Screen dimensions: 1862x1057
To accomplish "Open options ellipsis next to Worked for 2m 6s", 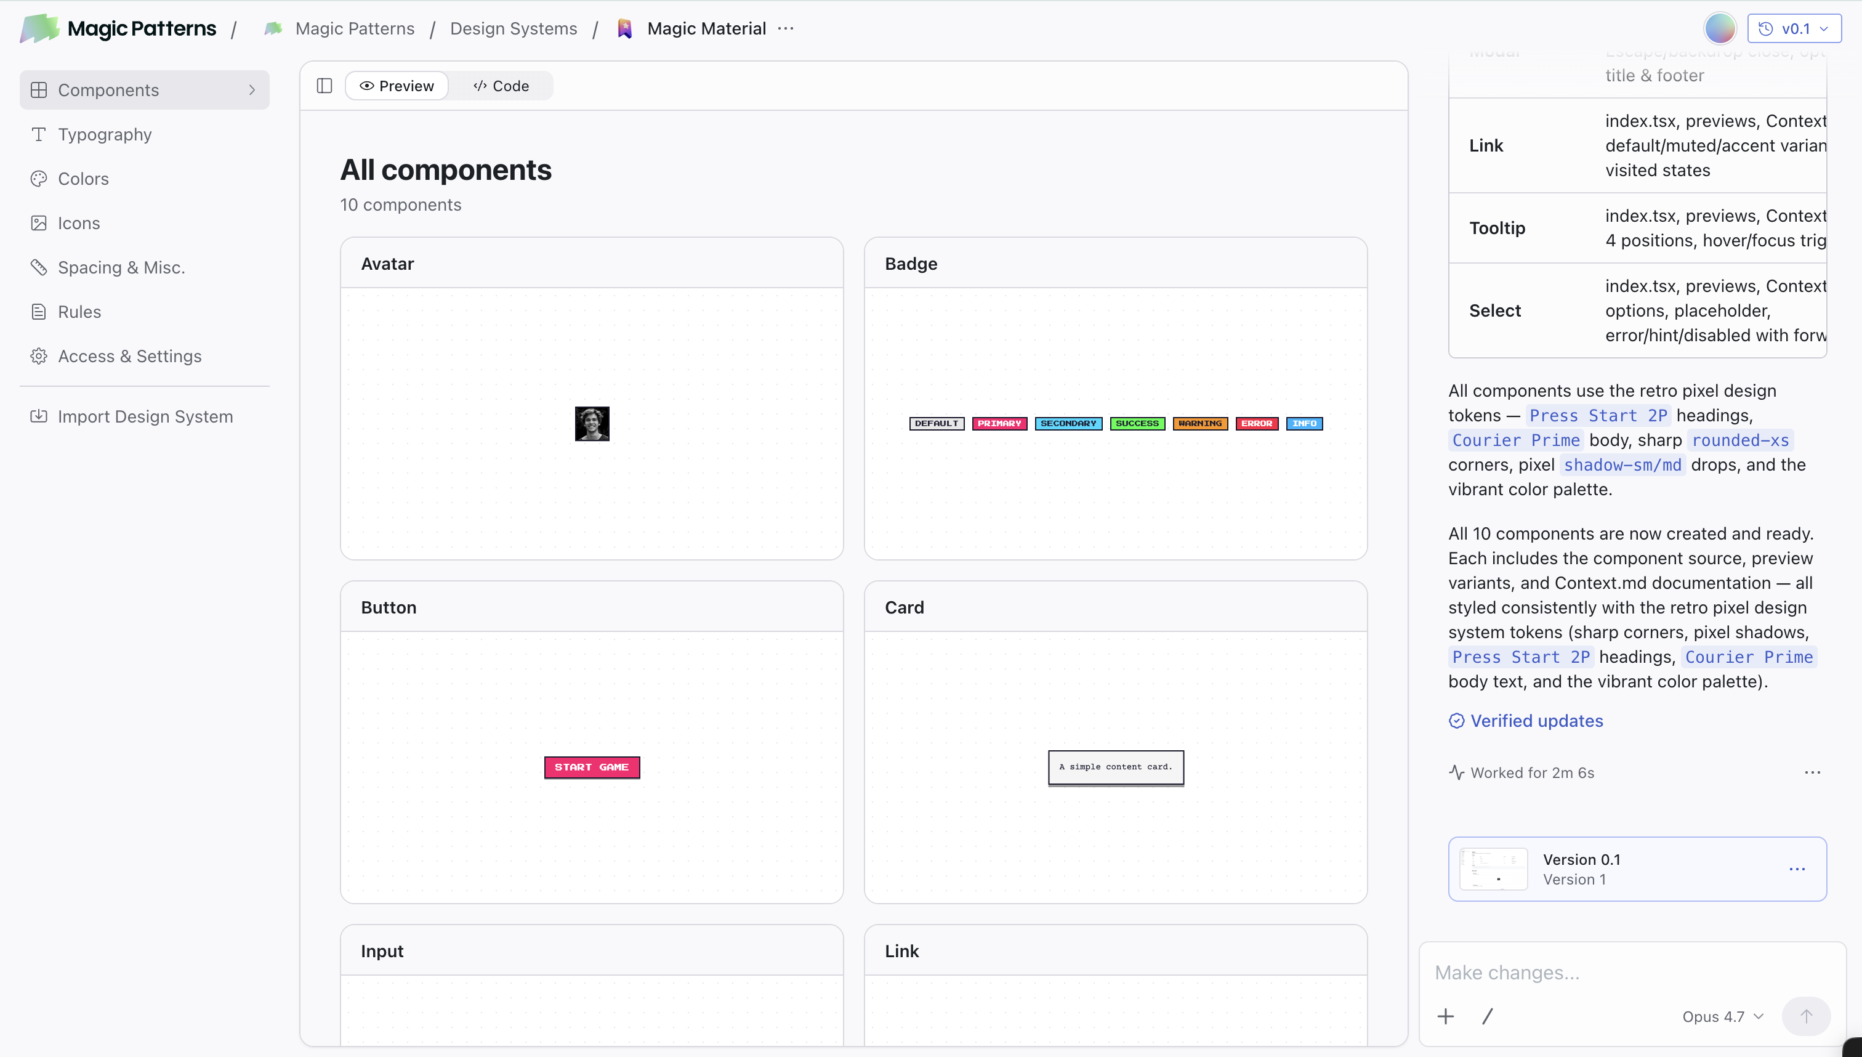I will click(x=1812, y=772).
